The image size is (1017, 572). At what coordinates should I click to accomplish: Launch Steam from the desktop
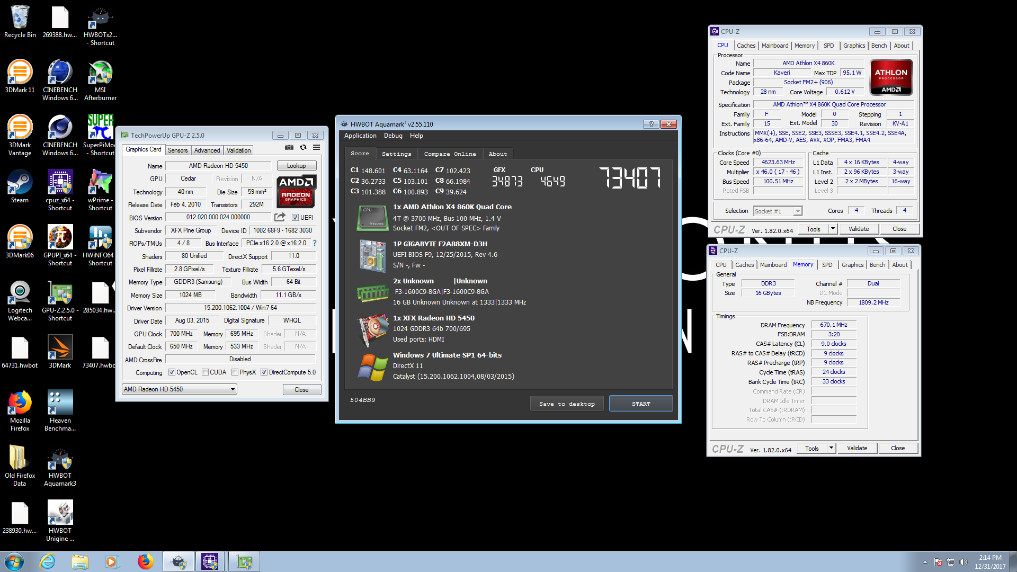pos(20,187)
